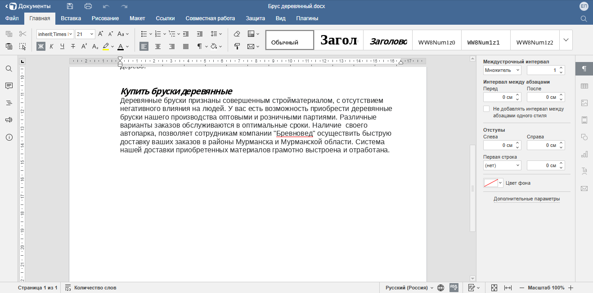Open the font size dropdown

[x=92, y=34]
